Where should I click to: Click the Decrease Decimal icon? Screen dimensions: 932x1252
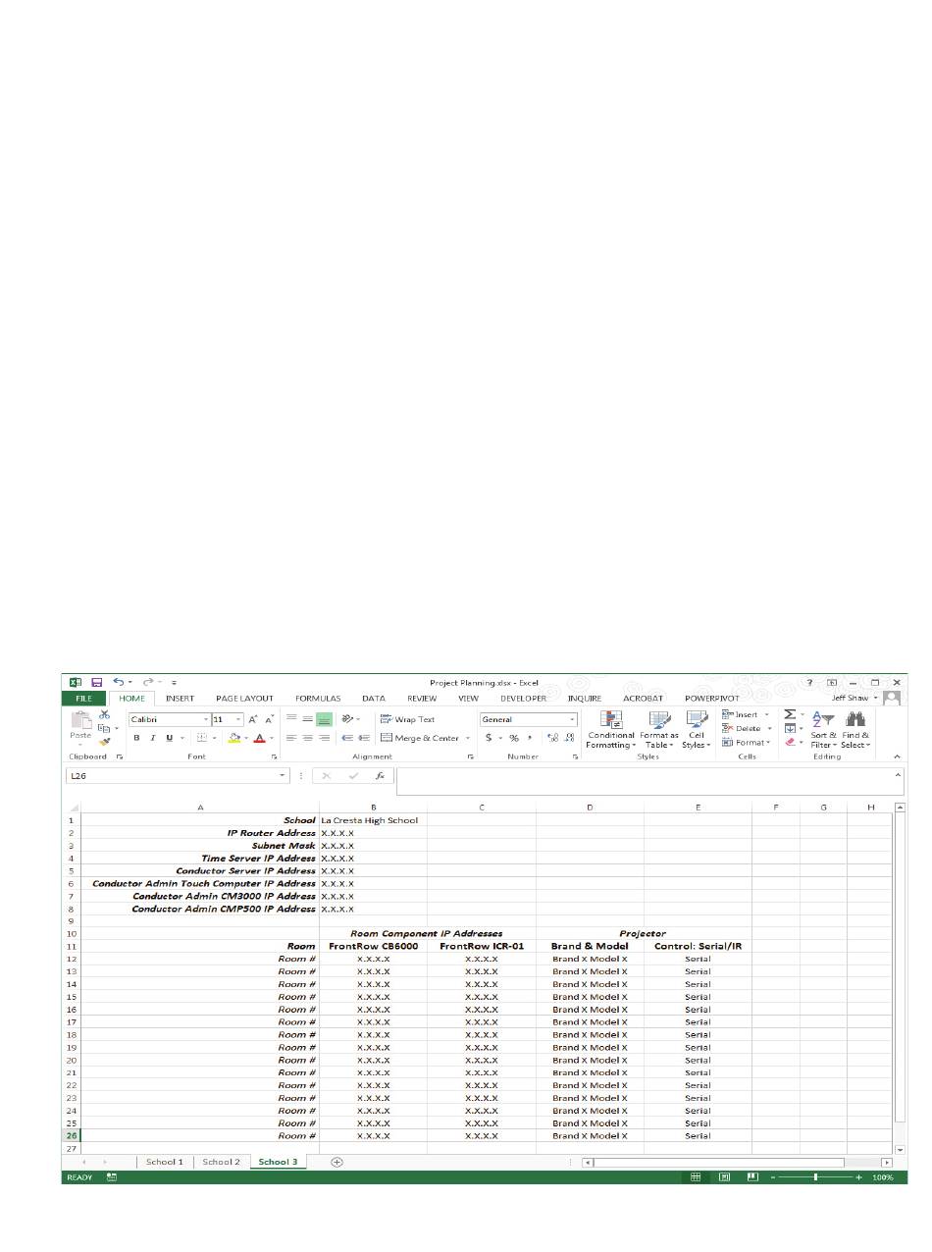(569, 738)
